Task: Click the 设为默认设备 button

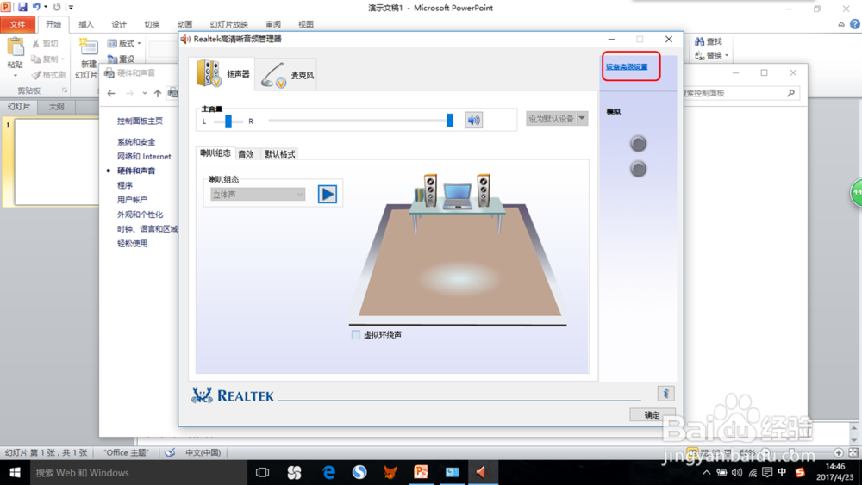Action: tap(551, 119)
